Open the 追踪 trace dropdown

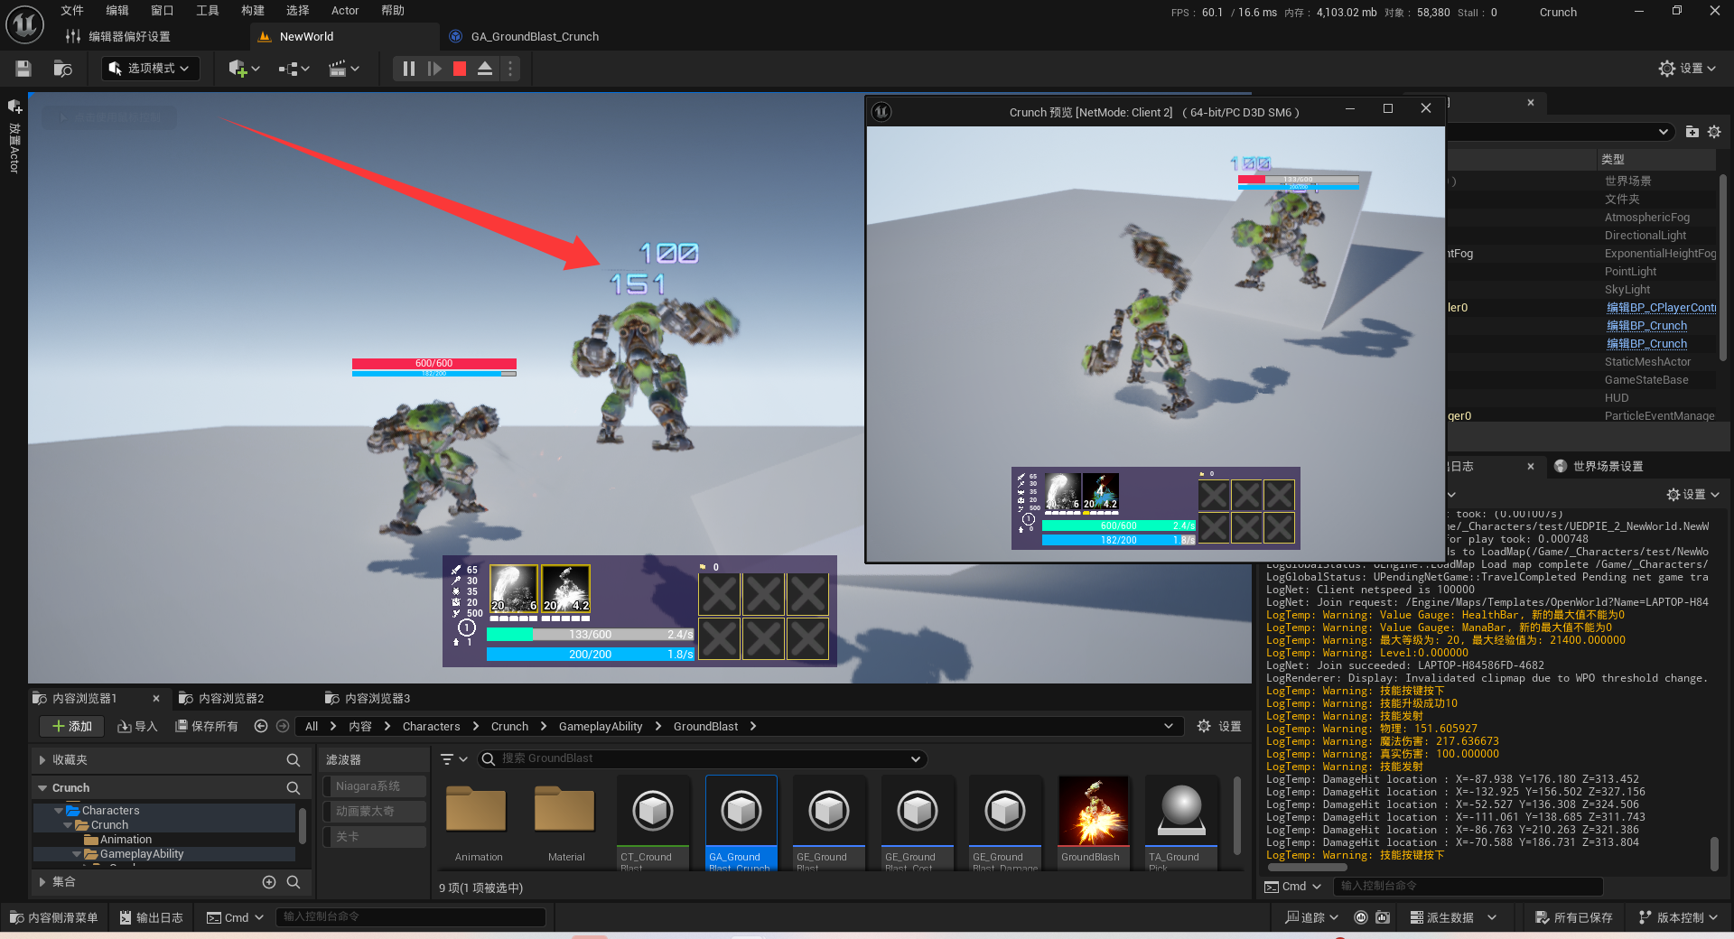click(1311, 917)
